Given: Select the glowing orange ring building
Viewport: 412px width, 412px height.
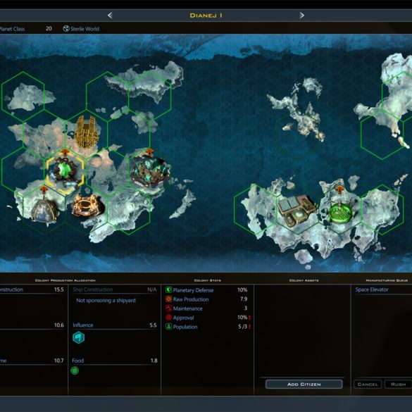Looking at the screenshot, I should tap(86, 206).
